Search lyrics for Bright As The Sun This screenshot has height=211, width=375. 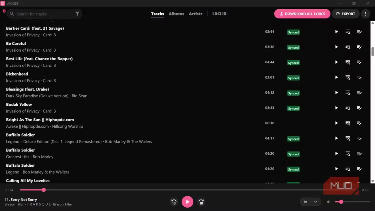[348, 123]
